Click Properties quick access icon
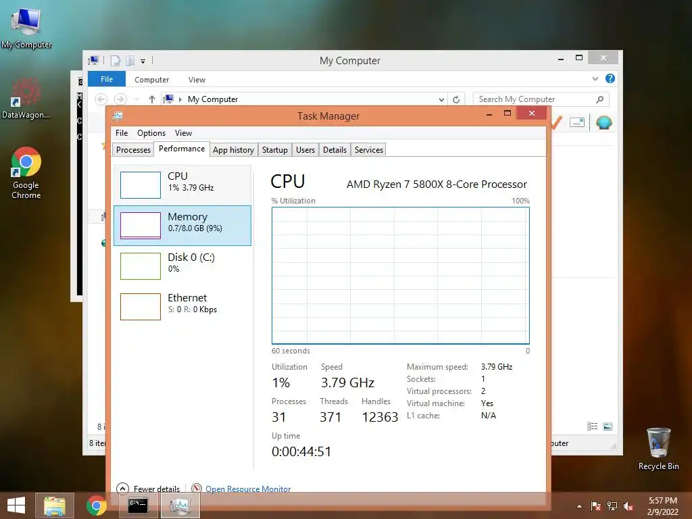The image size is (692, 519). tap(115, 61)
